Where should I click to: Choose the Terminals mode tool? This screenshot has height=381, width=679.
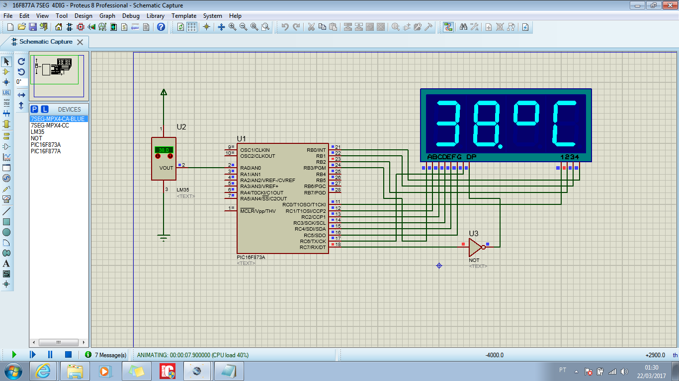click(x=6, y=135)
